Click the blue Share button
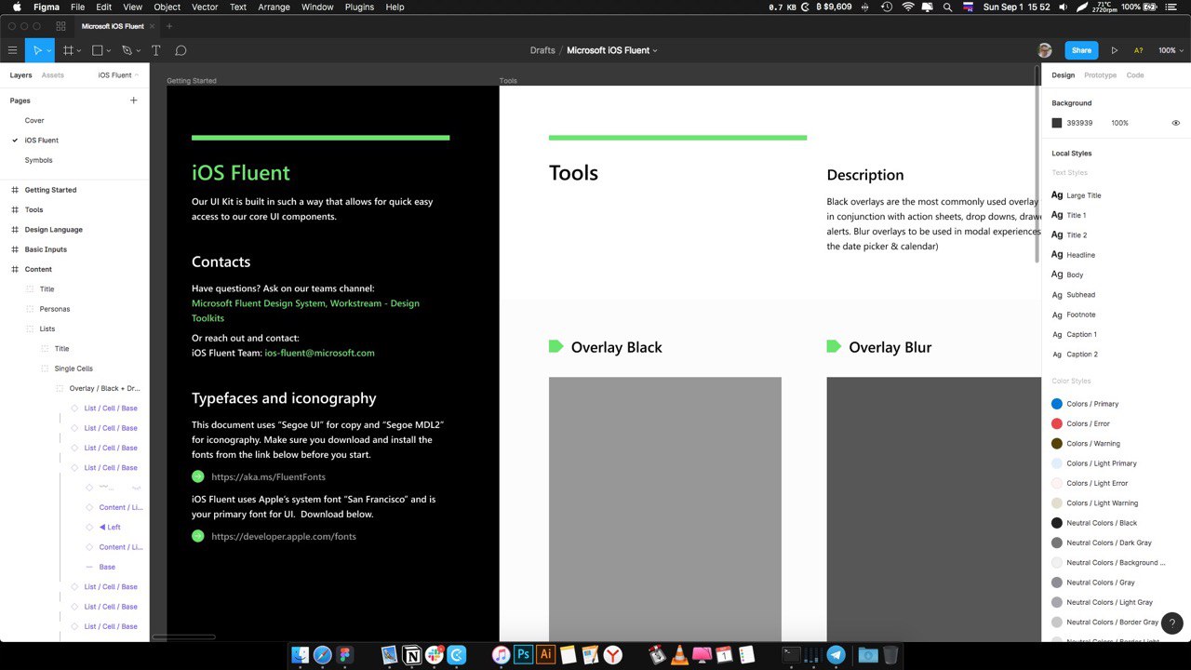 click(1081, 50)
